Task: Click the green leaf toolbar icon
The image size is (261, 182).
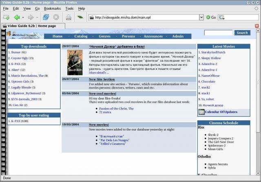Action: coord(80,17)
